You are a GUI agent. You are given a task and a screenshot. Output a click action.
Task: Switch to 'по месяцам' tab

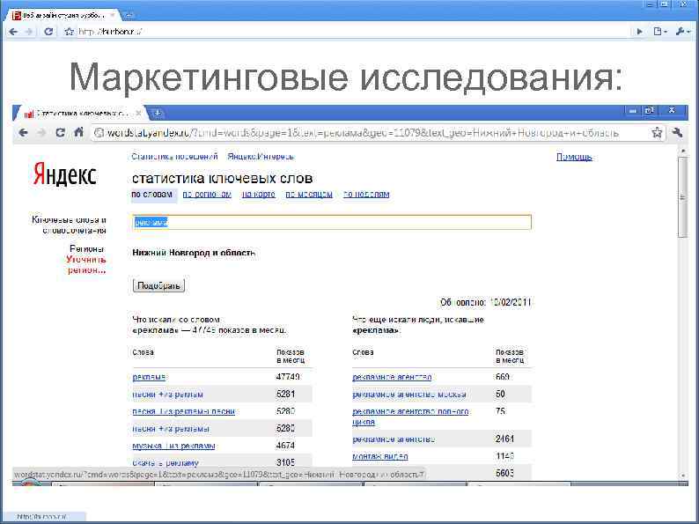(x=309, y=195)
